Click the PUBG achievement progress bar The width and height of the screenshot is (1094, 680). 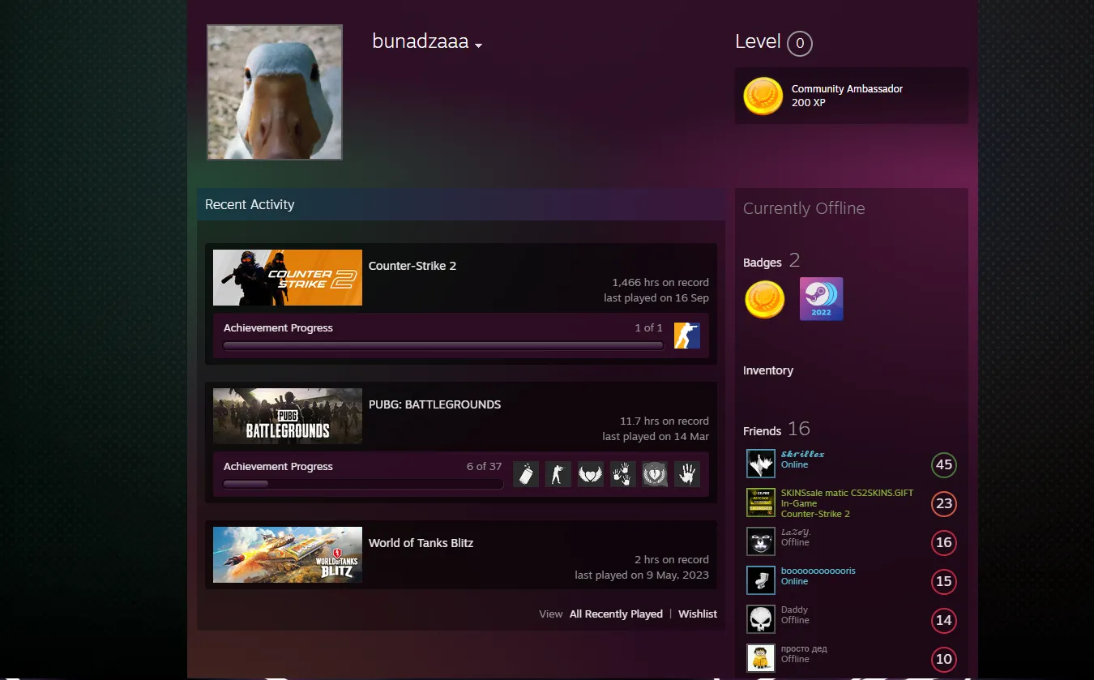[363, 484]
